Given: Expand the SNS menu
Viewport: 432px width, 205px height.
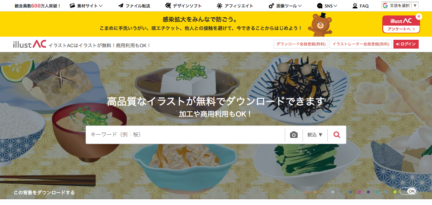Looking at the screenshot, I should 327,6.
